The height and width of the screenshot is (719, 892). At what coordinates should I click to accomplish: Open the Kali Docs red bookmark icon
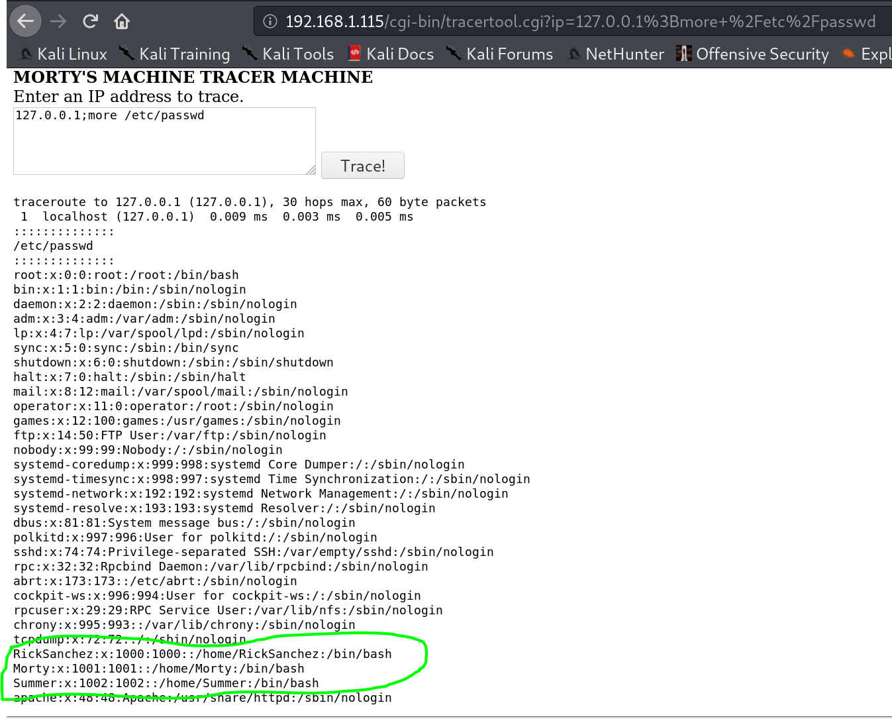pyautogui.click(x=355, y=54)
